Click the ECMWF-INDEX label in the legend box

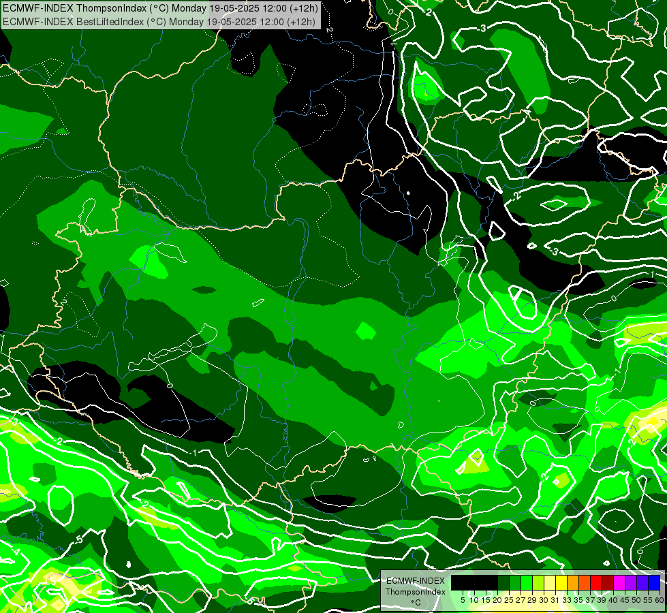click(x=416, y=581)
